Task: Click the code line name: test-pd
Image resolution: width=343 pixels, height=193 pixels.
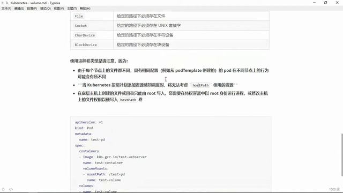Action: click(92, 139)
